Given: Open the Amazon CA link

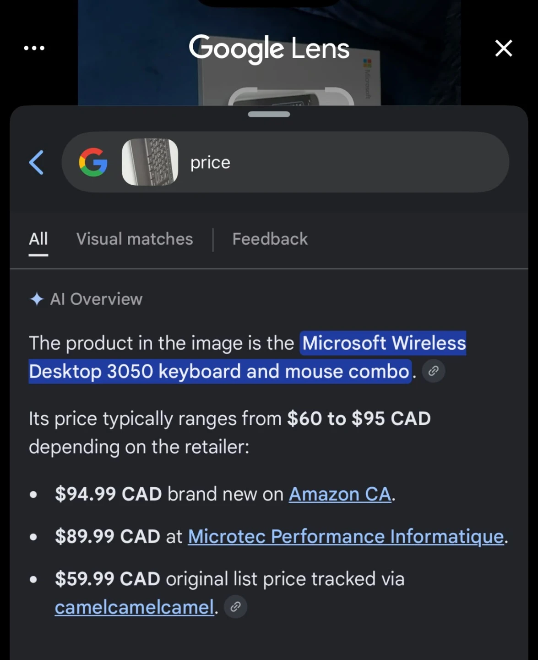Looking at the screenshot, I should pyautogui.click(x=340, y=494).
